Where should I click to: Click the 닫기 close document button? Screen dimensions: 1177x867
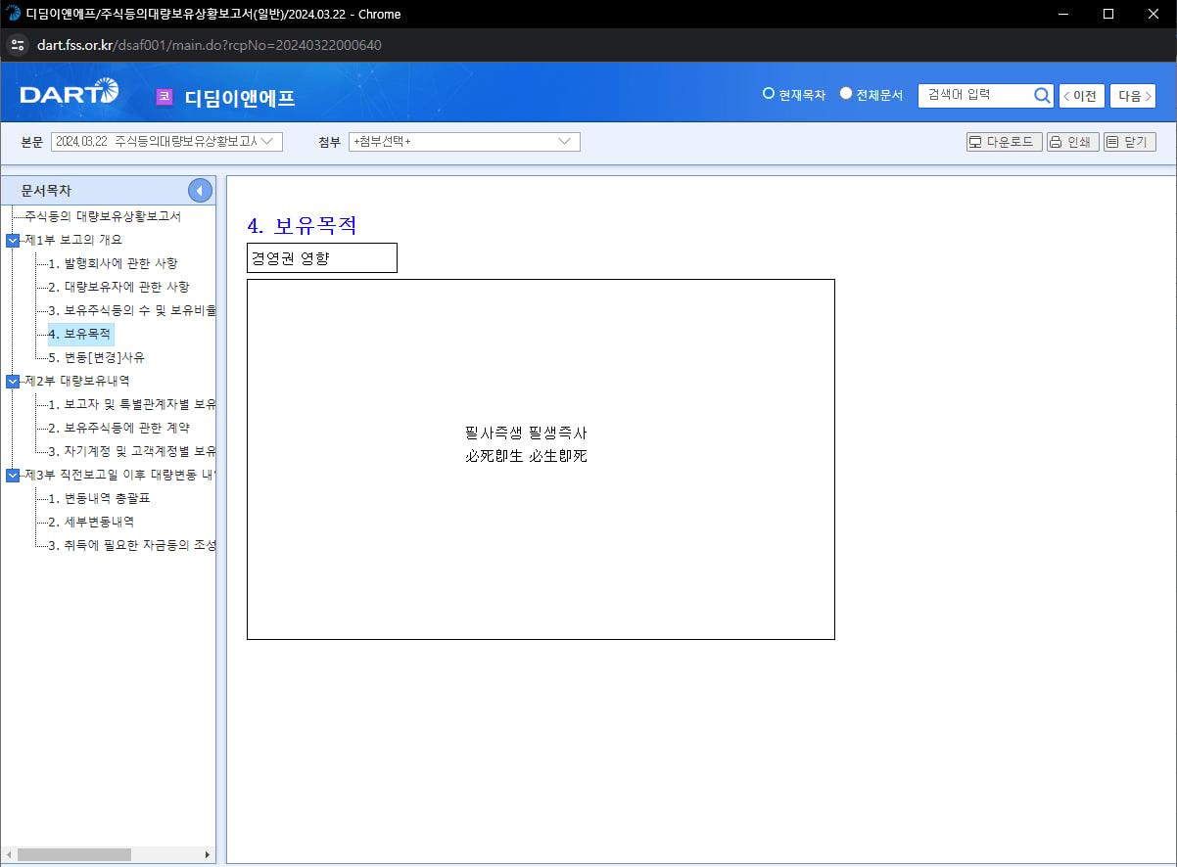coord(1129,142)
